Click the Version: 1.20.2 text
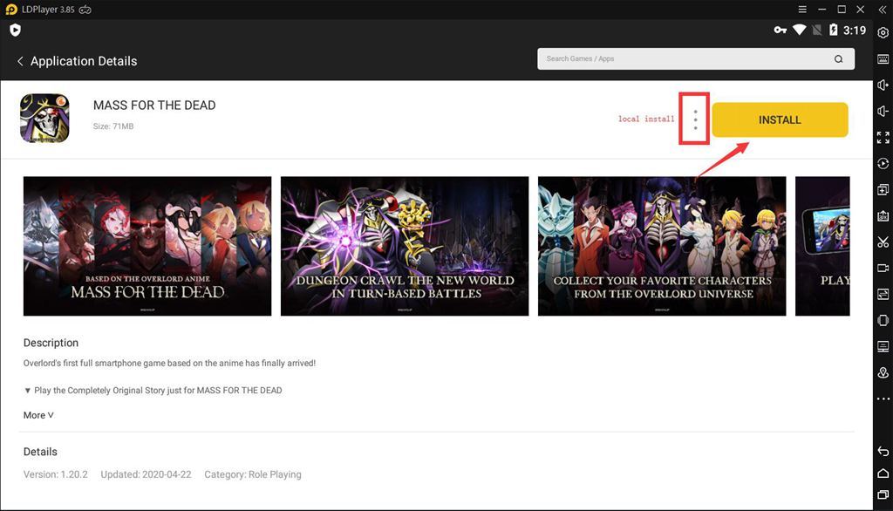This screenshot has width=893, height=511. 56,474
